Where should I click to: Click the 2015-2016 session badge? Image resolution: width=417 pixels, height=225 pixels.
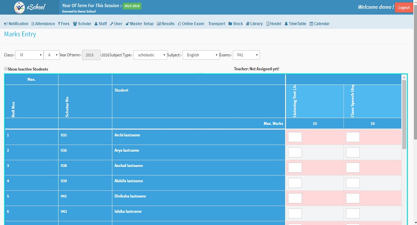tap(132, 6)
